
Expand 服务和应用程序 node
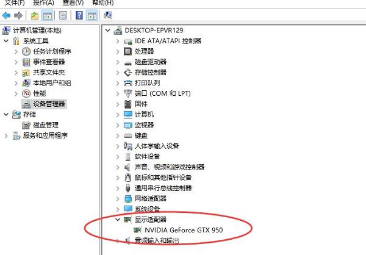point(7,135)
